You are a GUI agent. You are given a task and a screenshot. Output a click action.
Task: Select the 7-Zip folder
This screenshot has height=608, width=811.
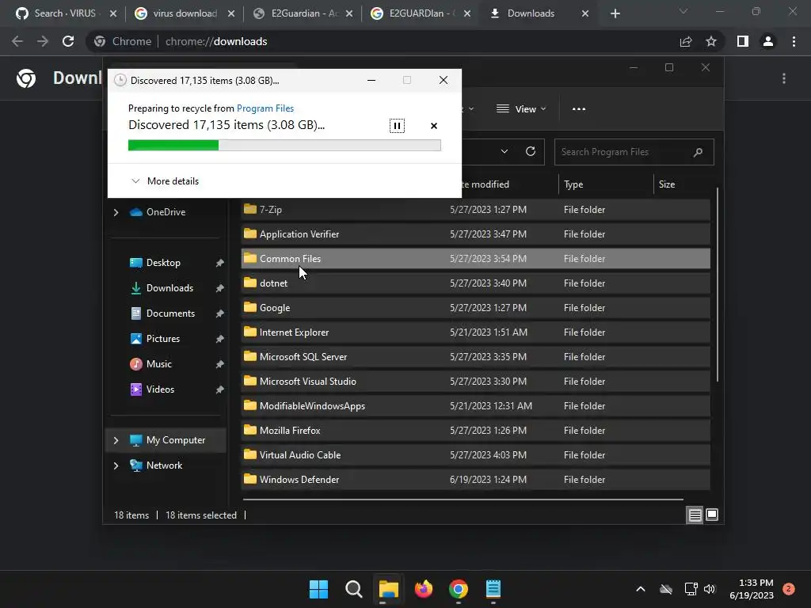[x=475, y=209]
